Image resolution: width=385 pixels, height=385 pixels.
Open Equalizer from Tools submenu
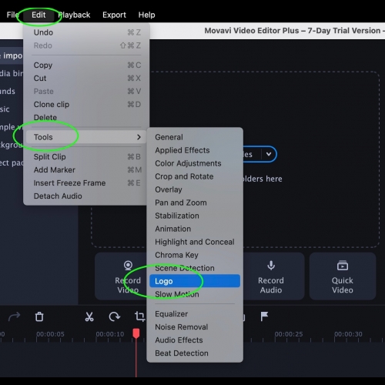coord(195,313)
